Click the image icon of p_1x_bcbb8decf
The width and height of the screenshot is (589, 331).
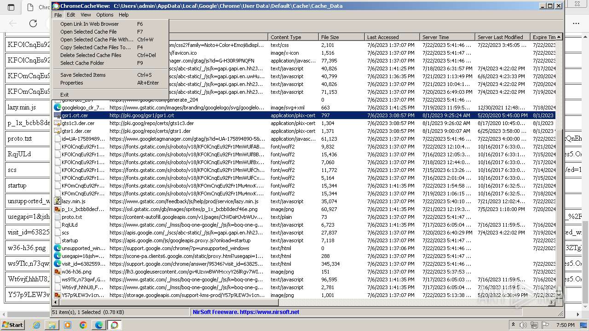pyautogui.click(x=58, y=209)
